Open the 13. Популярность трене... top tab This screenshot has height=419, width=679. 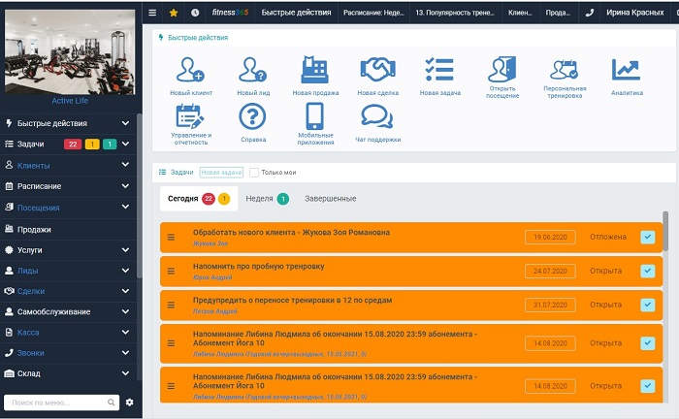click(455, 13)
